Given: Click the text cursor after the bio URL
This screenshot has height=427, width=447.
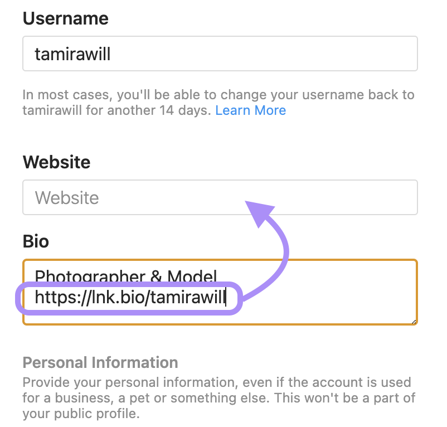Looking at the screenshot, I should [x=226, y=298].
